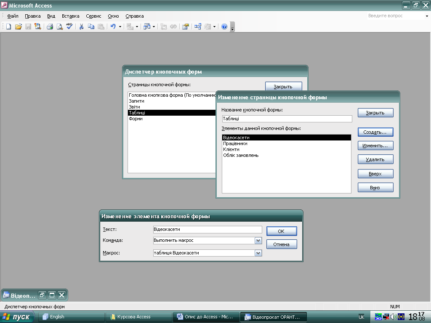
Task: Click the volume speaker tray icon
Action: 394,317
